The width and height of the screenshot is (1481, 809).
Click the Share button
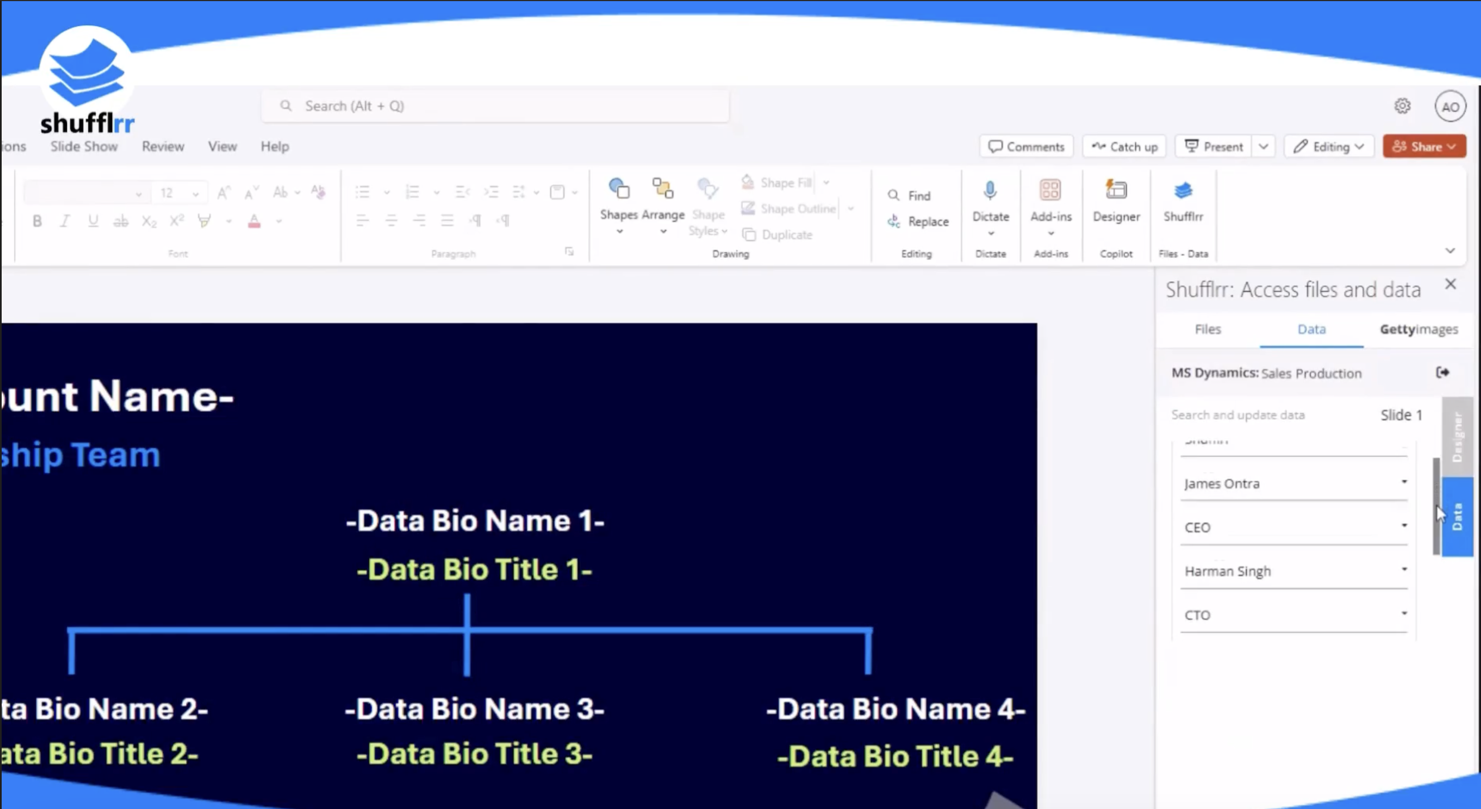coord(1424,147)
